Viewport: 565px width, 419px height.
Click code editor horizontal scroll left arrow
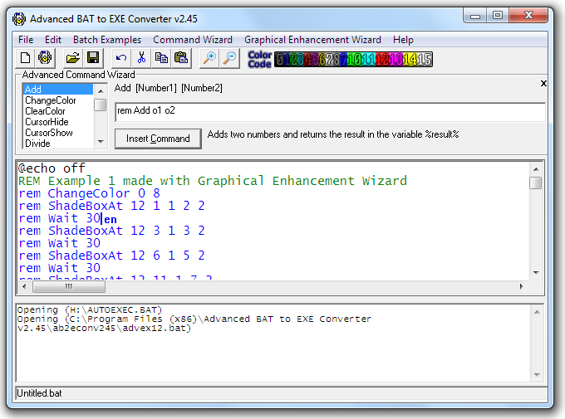click(x=24, y=286)
